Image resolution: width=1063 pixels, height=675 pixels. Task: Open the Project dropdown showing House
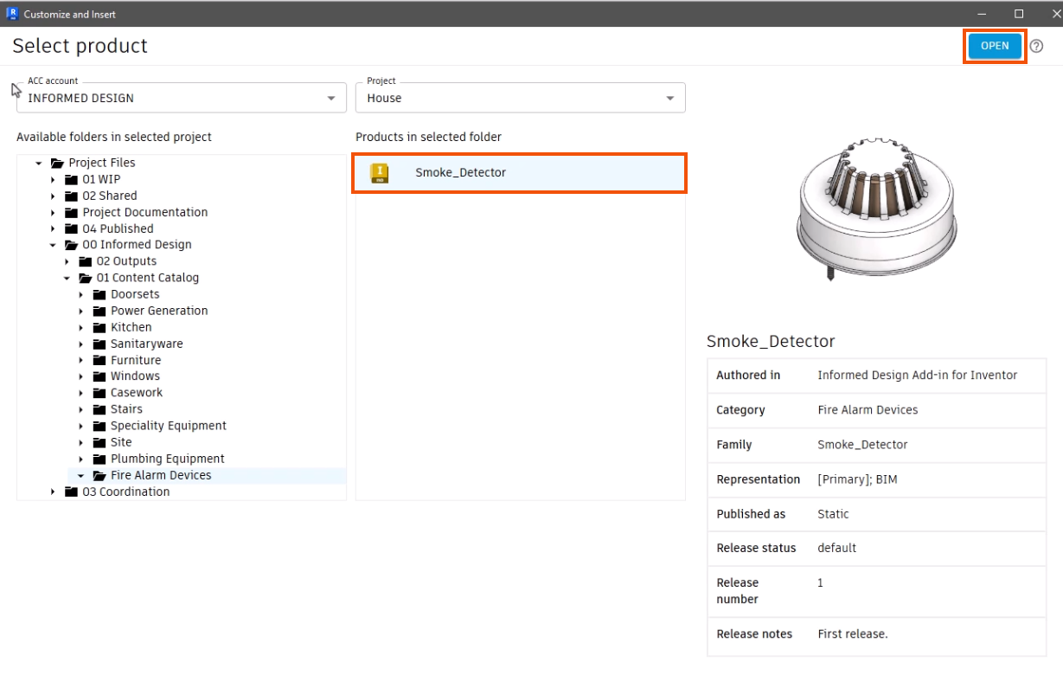pyautogui.click(x=670, y=99)
